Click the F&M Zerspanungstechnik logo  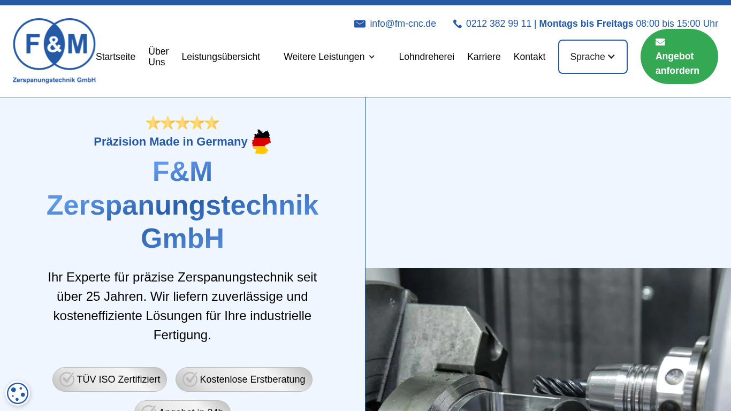[x=54, y=51]
